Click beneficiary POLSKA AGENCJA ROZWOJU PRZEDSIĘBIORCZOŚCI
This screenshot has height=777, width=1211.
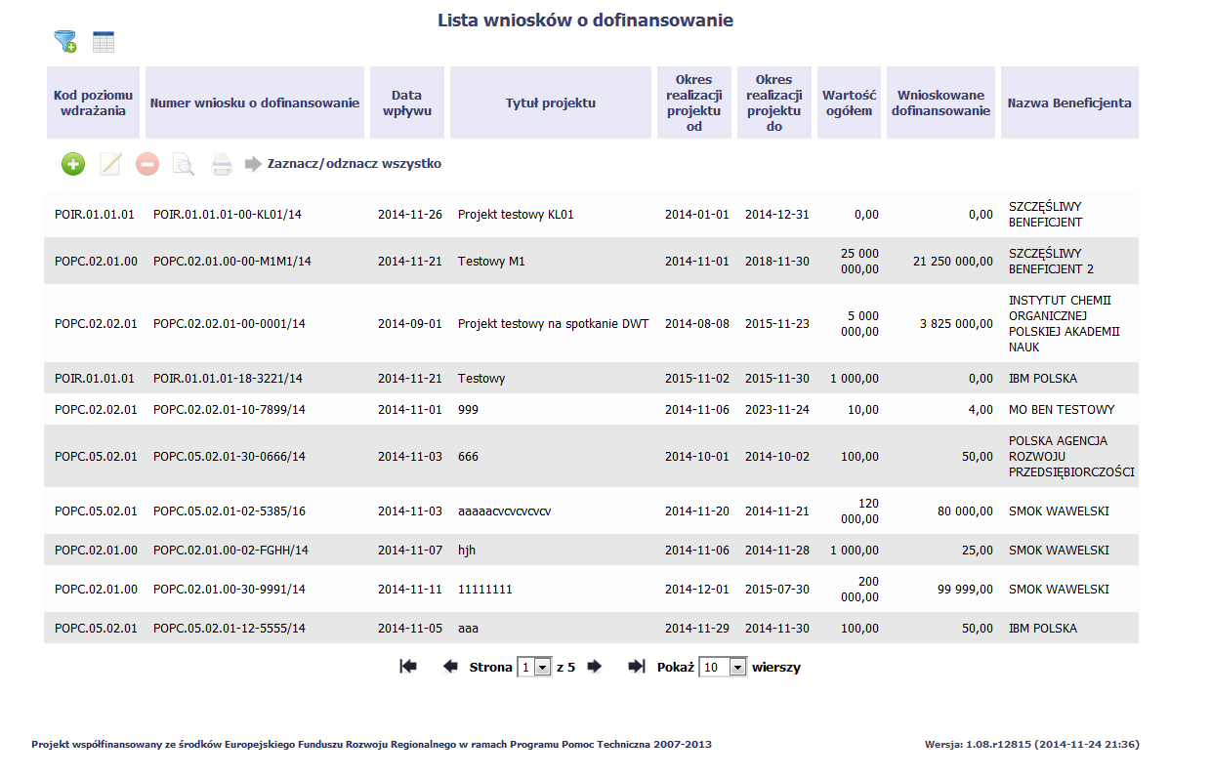tap(1071, 457)
